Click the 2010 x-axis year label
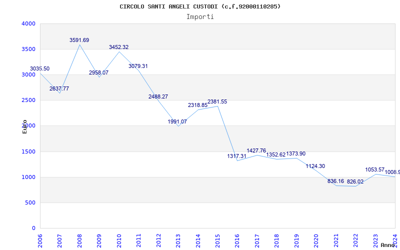This screenshot has height=250, width=400. 119,240
